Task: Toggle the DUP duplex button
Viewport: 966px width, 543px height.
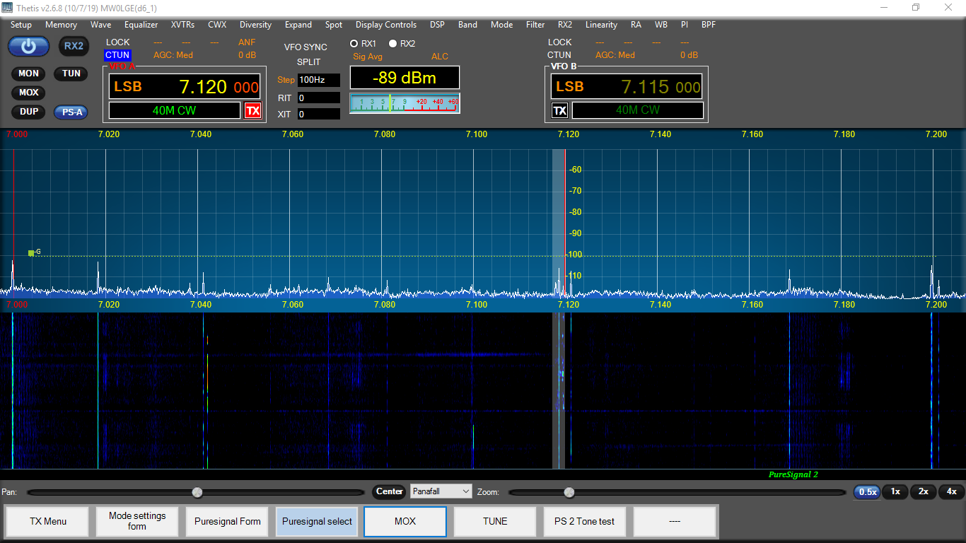Action: coord(29,112)
